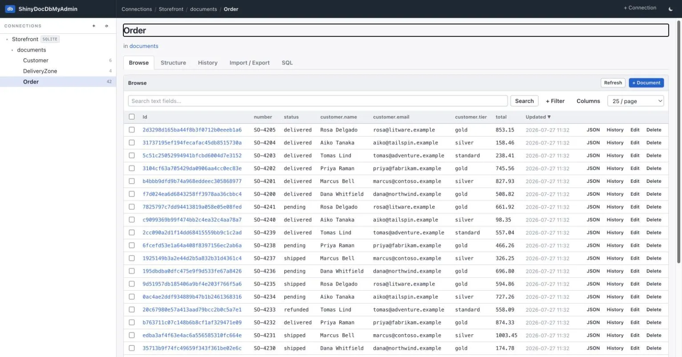Edit order SO-4237

point(635,258)
